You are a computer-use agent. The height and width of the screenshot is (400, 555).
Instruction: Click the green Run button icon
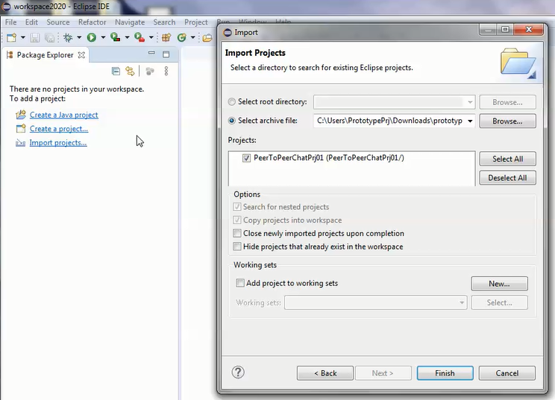tap(91, 37)
